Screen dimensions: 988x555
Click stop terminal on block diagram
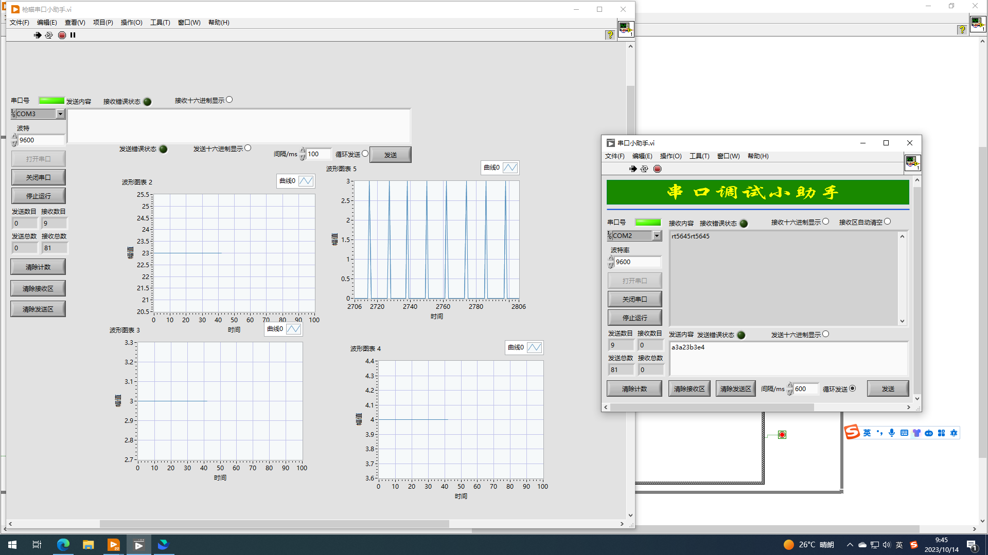pos(782,435)
